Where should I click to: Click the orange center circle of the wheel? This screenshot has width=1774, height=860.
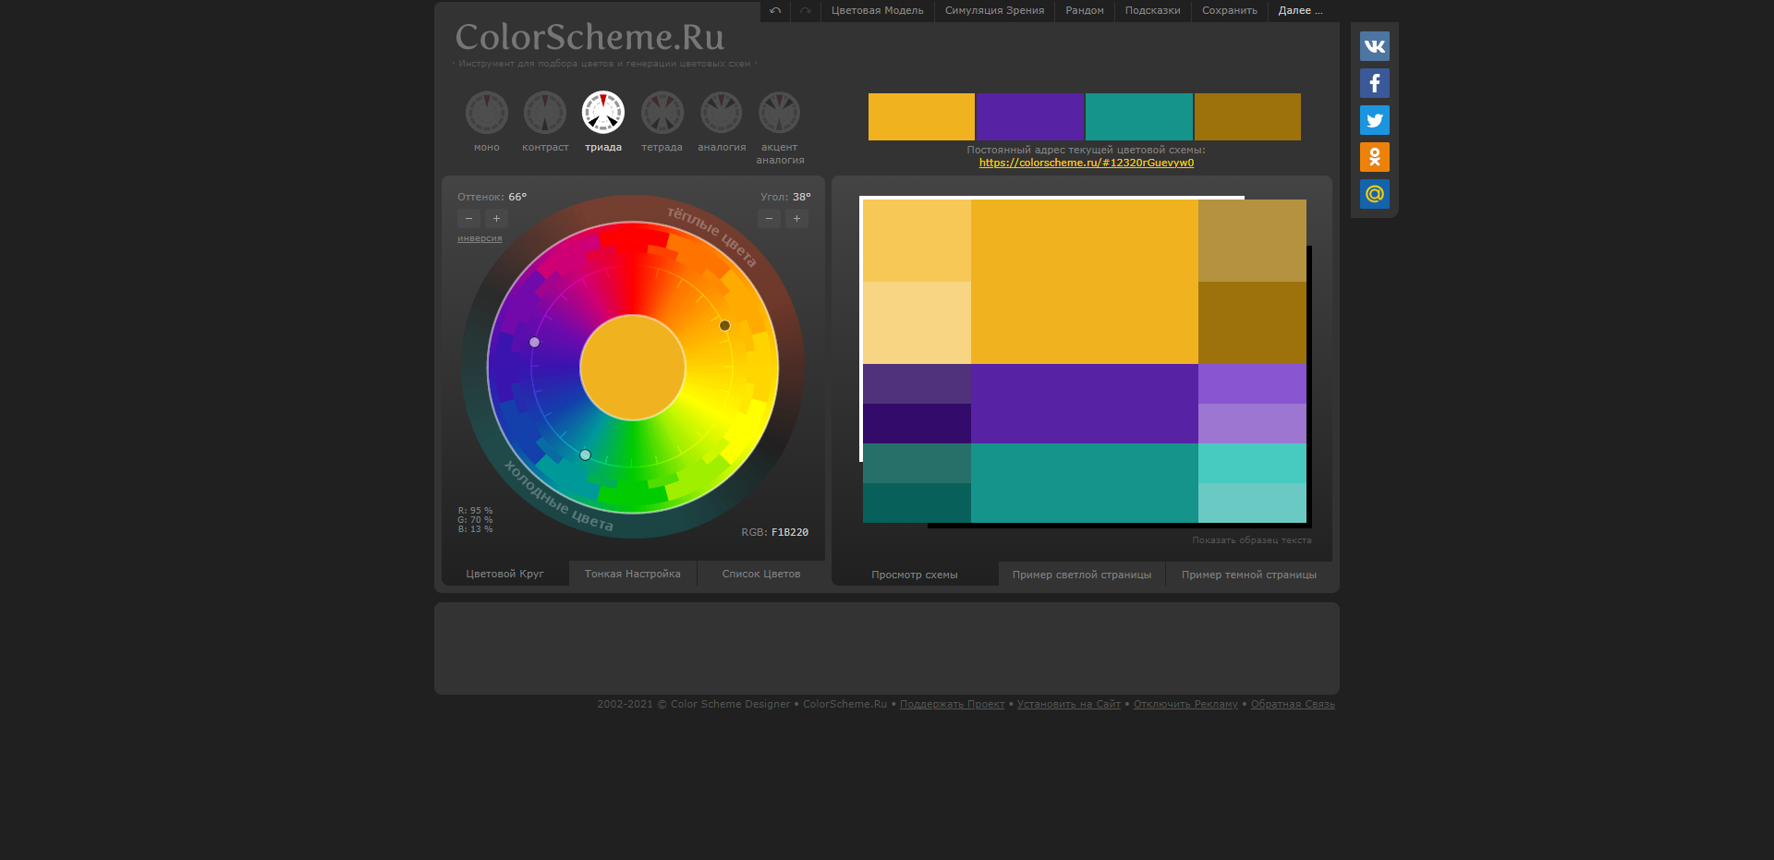(633, 368)
